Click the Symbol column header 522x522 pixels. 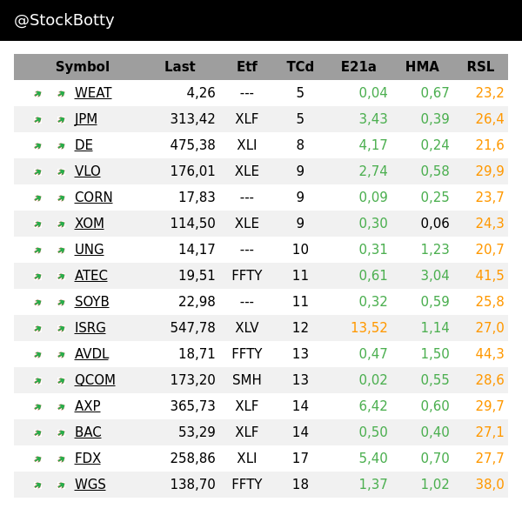[83, 67]
